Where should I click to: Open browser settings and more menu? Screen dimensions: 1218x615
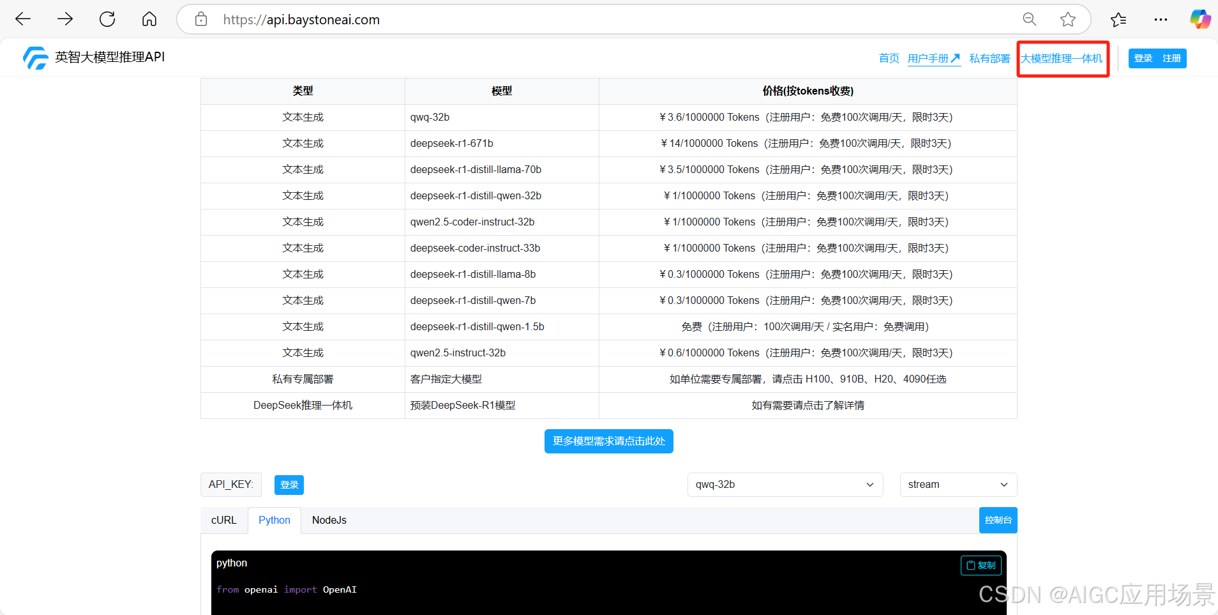point(1161,19)
